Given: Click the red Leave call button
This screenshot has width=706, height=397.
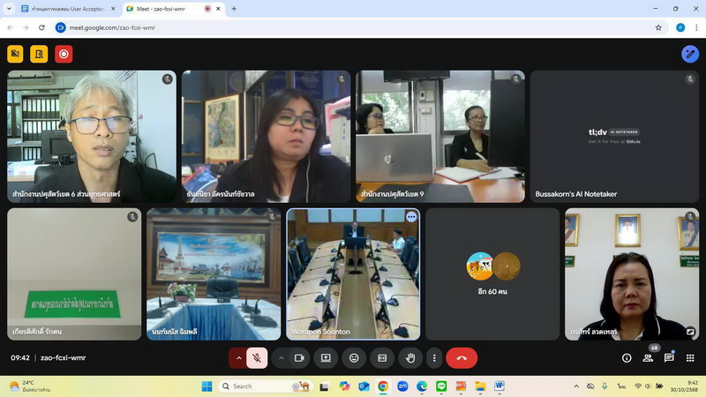Looking at the screenshot, I should 462,358.
